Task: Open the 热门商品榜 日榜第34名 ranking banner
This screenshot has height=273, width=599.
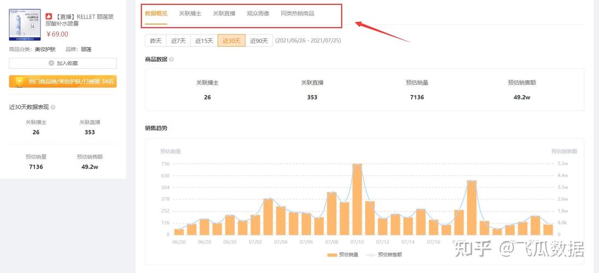Action: (63, 82)
